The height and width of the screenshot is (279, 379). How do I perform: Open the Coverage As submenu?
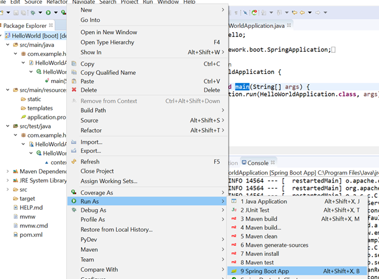(x=147, y=192)
